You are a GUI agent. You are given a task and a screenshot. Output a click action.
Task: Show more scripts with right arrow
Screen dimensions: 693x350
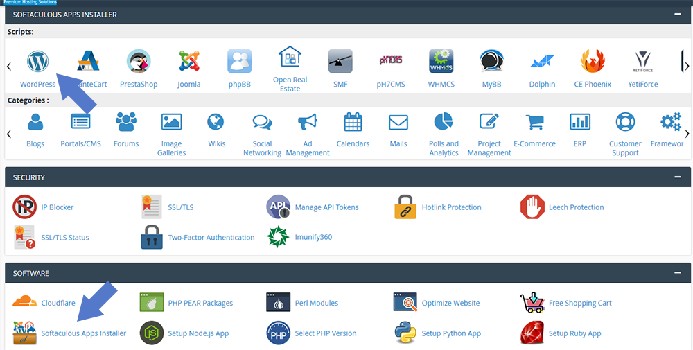point(687,67)
